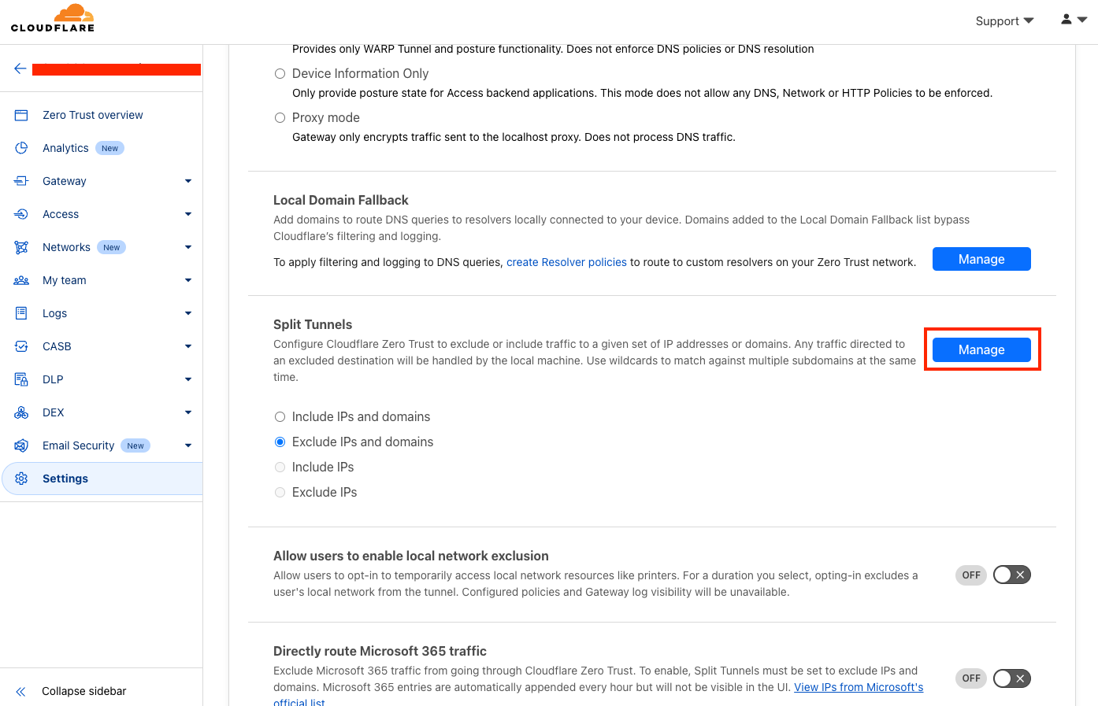Click the back arrow above the sidebar
This screenshot has height=706, width=1098.
coord(20,68)
